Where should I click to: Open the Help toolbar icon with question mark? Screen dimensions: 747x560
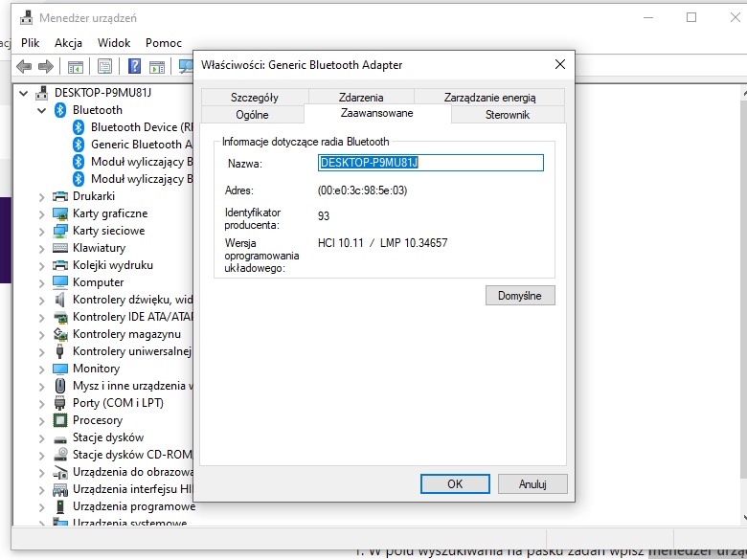point(135,66)
